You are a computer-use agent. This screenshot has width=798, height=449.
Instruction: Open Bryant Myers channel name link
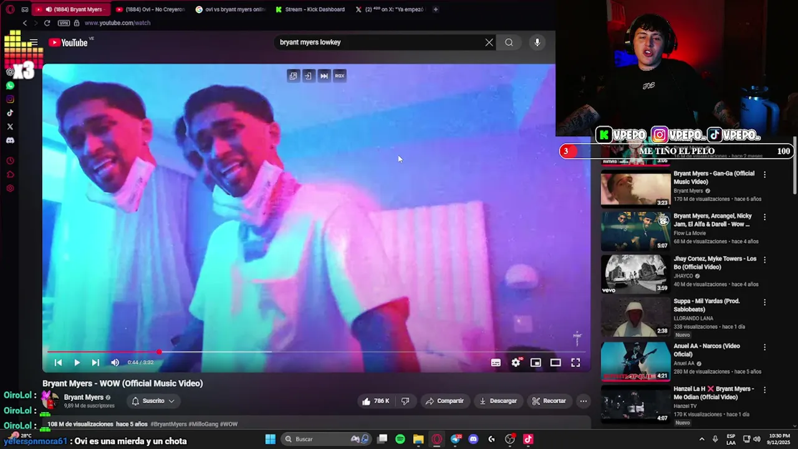pyautogui.click(x=84, y=397)
